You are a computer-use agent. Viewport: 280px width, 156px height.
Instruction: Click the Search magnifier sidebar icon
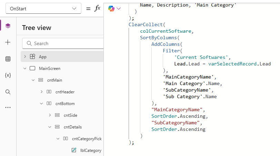coord(8,92)
